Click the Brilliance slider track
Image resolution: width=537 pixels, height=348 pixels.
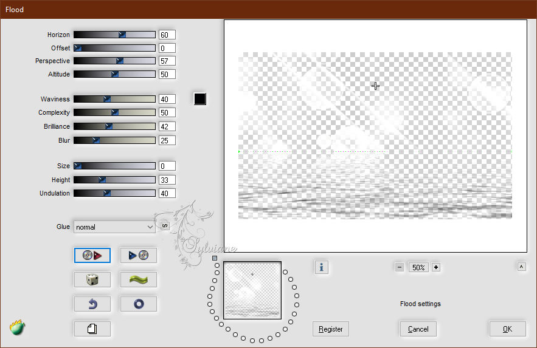click(x=114, y=126)
